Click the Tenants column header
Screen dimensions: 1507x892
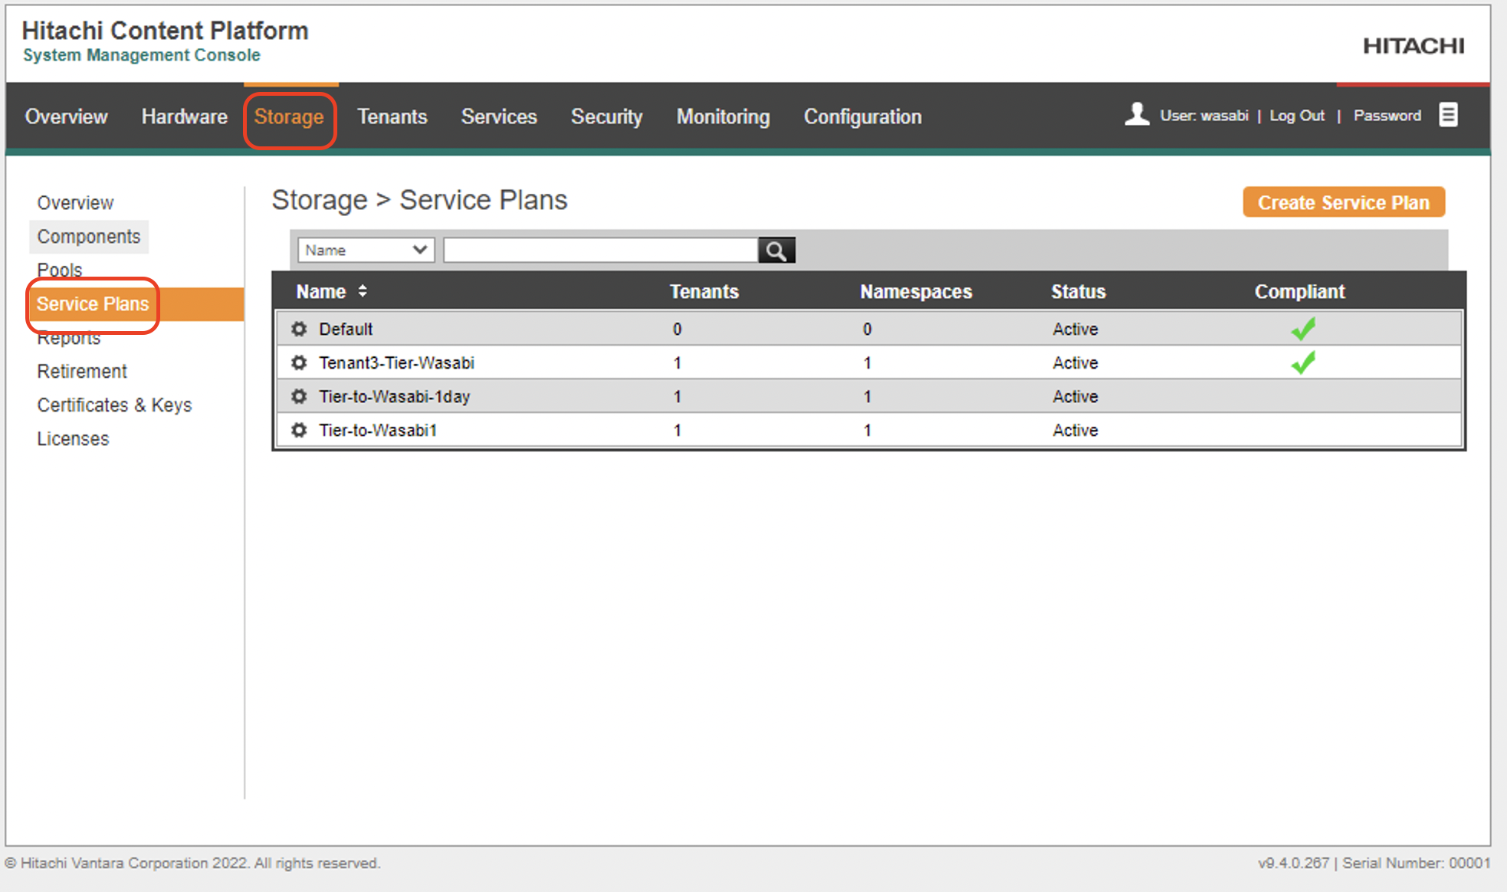tap(704, 291)
